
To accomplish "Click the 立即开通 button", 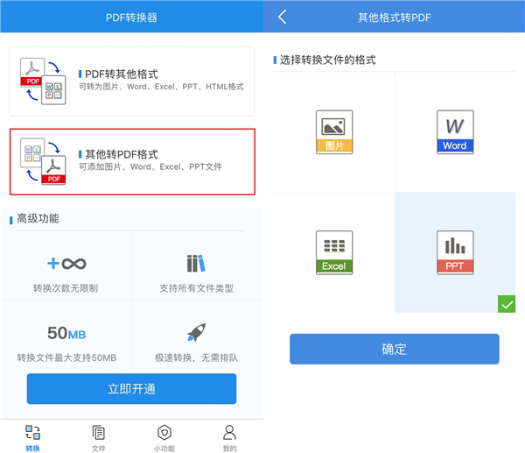I will click(131, 389).
